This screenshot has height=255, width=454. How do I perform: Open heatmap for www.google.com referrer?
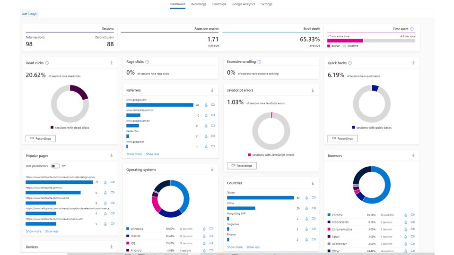click(206, 105)
